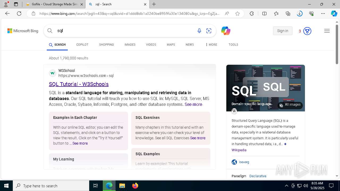Open the Wikipedia source link

[x=239, y=150]
